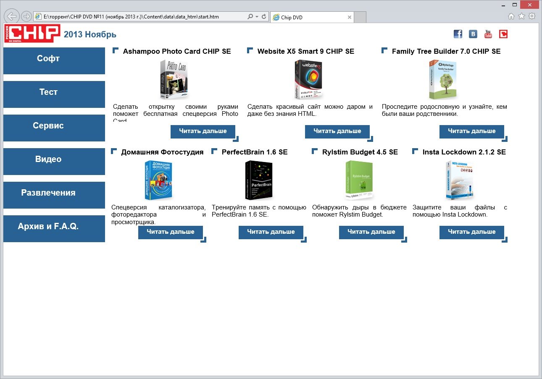Maximize the browser window

click(x=515, y=4)
